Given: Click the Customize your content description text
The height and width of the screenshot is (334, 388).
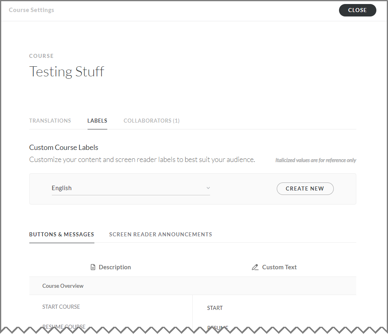Looking at the screenshot, I should point(142,160).
